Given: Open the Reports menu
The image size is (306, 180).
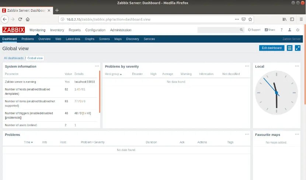Looking at the screenshot, I should click(74, 30).
